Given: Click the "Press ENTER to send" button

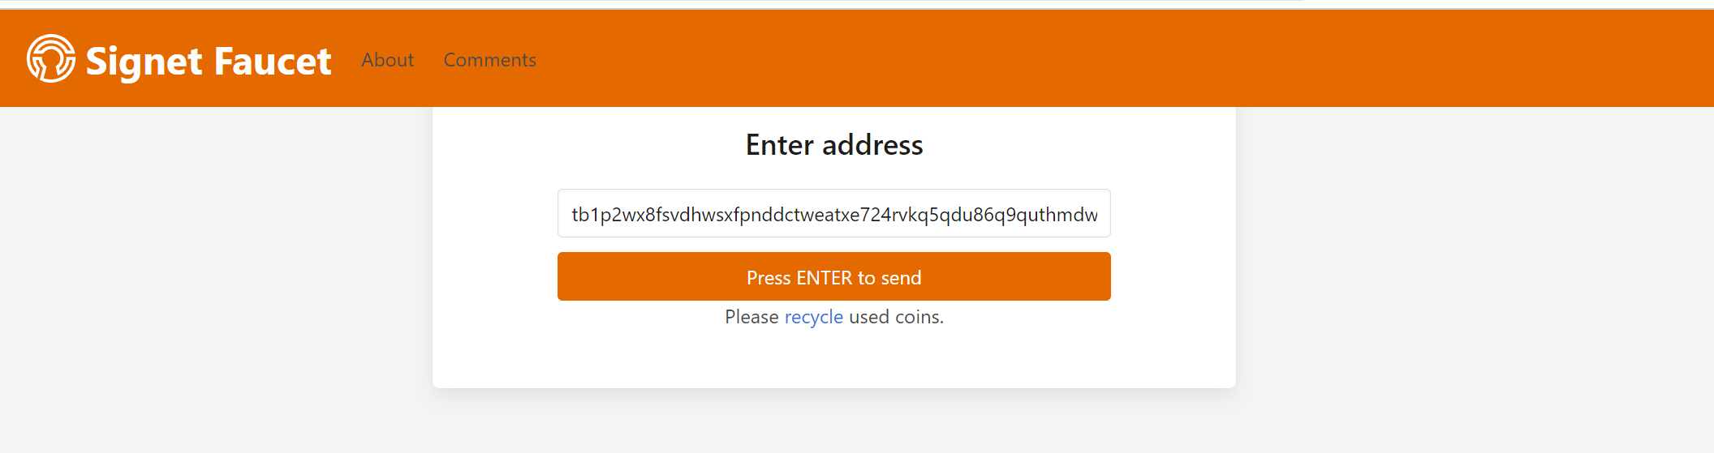Looking at the screenshot, I should (833, 277).
